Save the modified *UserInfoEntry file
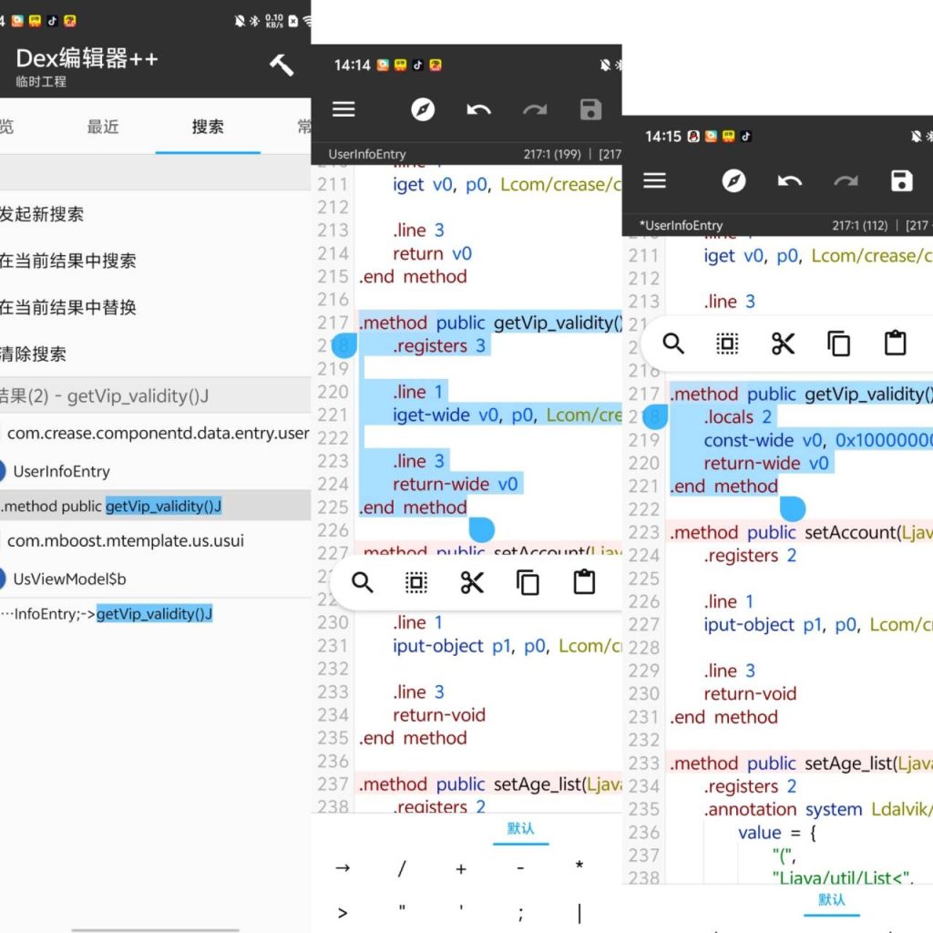 (x=901, y=181)
